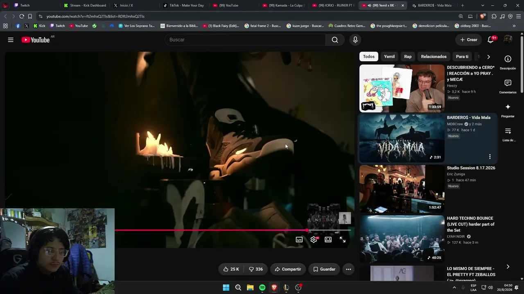Viewport: 524px width, 294px height.
Task: Dislike the video showing 336
Action: click(x=256, y=269)
